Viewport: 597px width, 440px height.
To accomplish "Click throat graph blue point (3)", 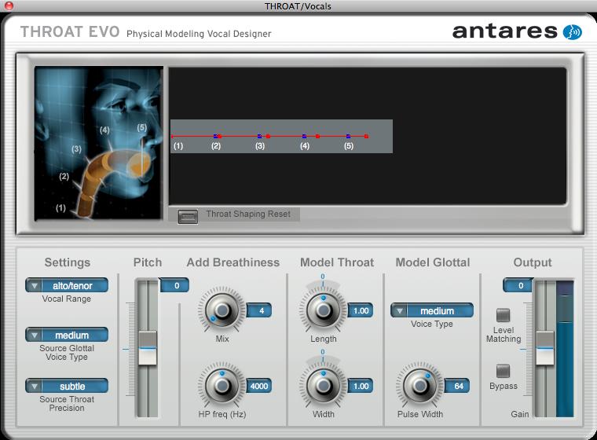I will [x=260, y=136].
